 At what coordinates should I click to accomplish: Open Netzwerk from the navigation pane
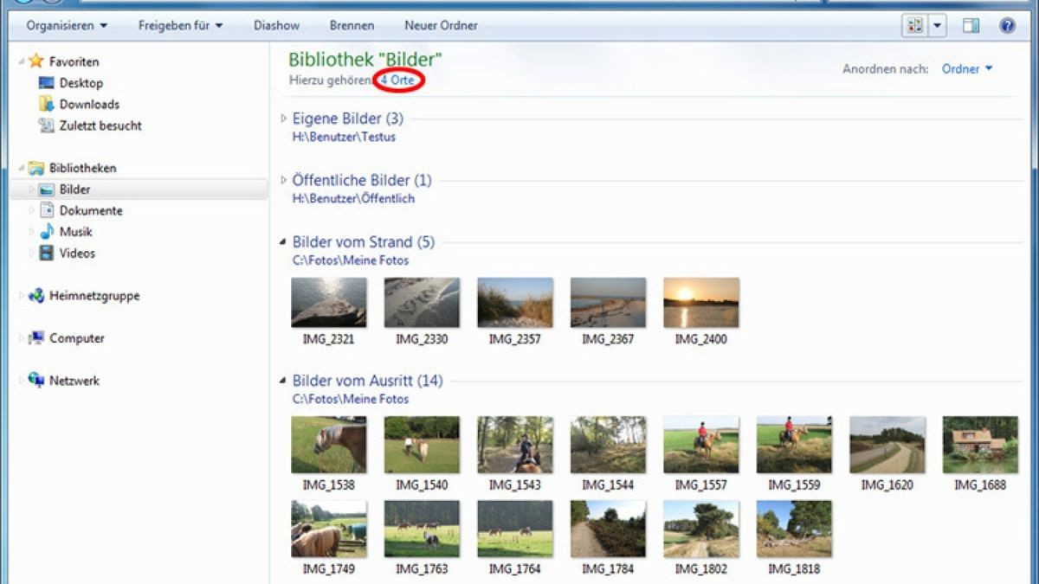click(75, 380)
